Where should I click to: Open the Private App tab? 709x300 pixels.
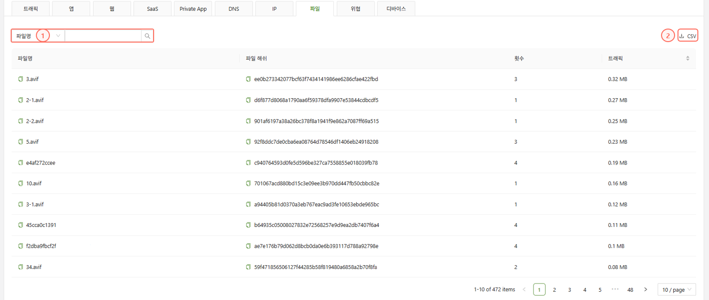193,9
